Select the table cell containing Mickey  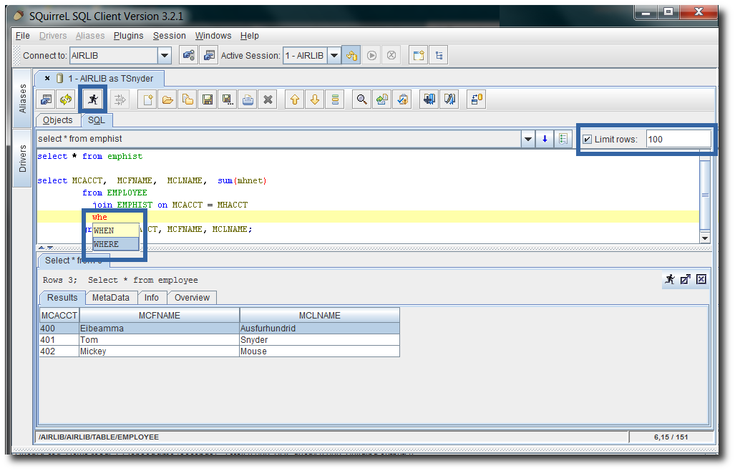click(x=160, y=351)
